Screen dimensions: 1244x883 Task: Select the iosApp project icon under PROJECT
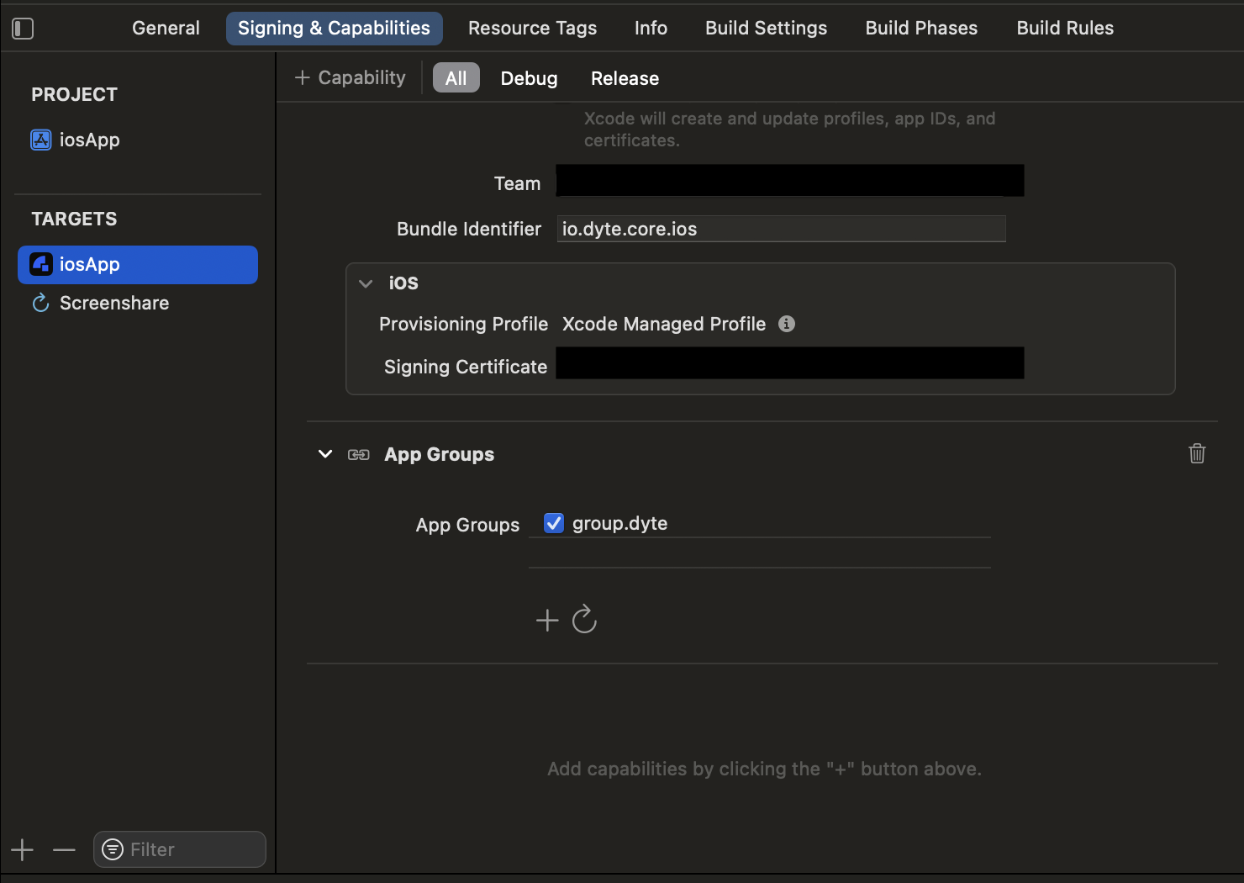tap(40, 140)
